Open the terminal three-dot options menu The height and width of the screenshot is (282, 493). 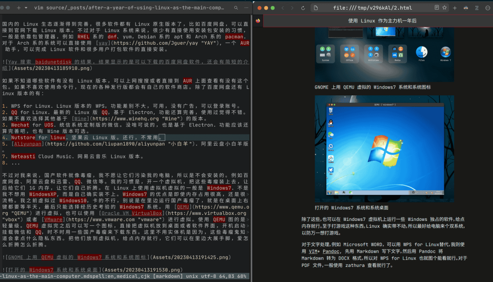246,8
